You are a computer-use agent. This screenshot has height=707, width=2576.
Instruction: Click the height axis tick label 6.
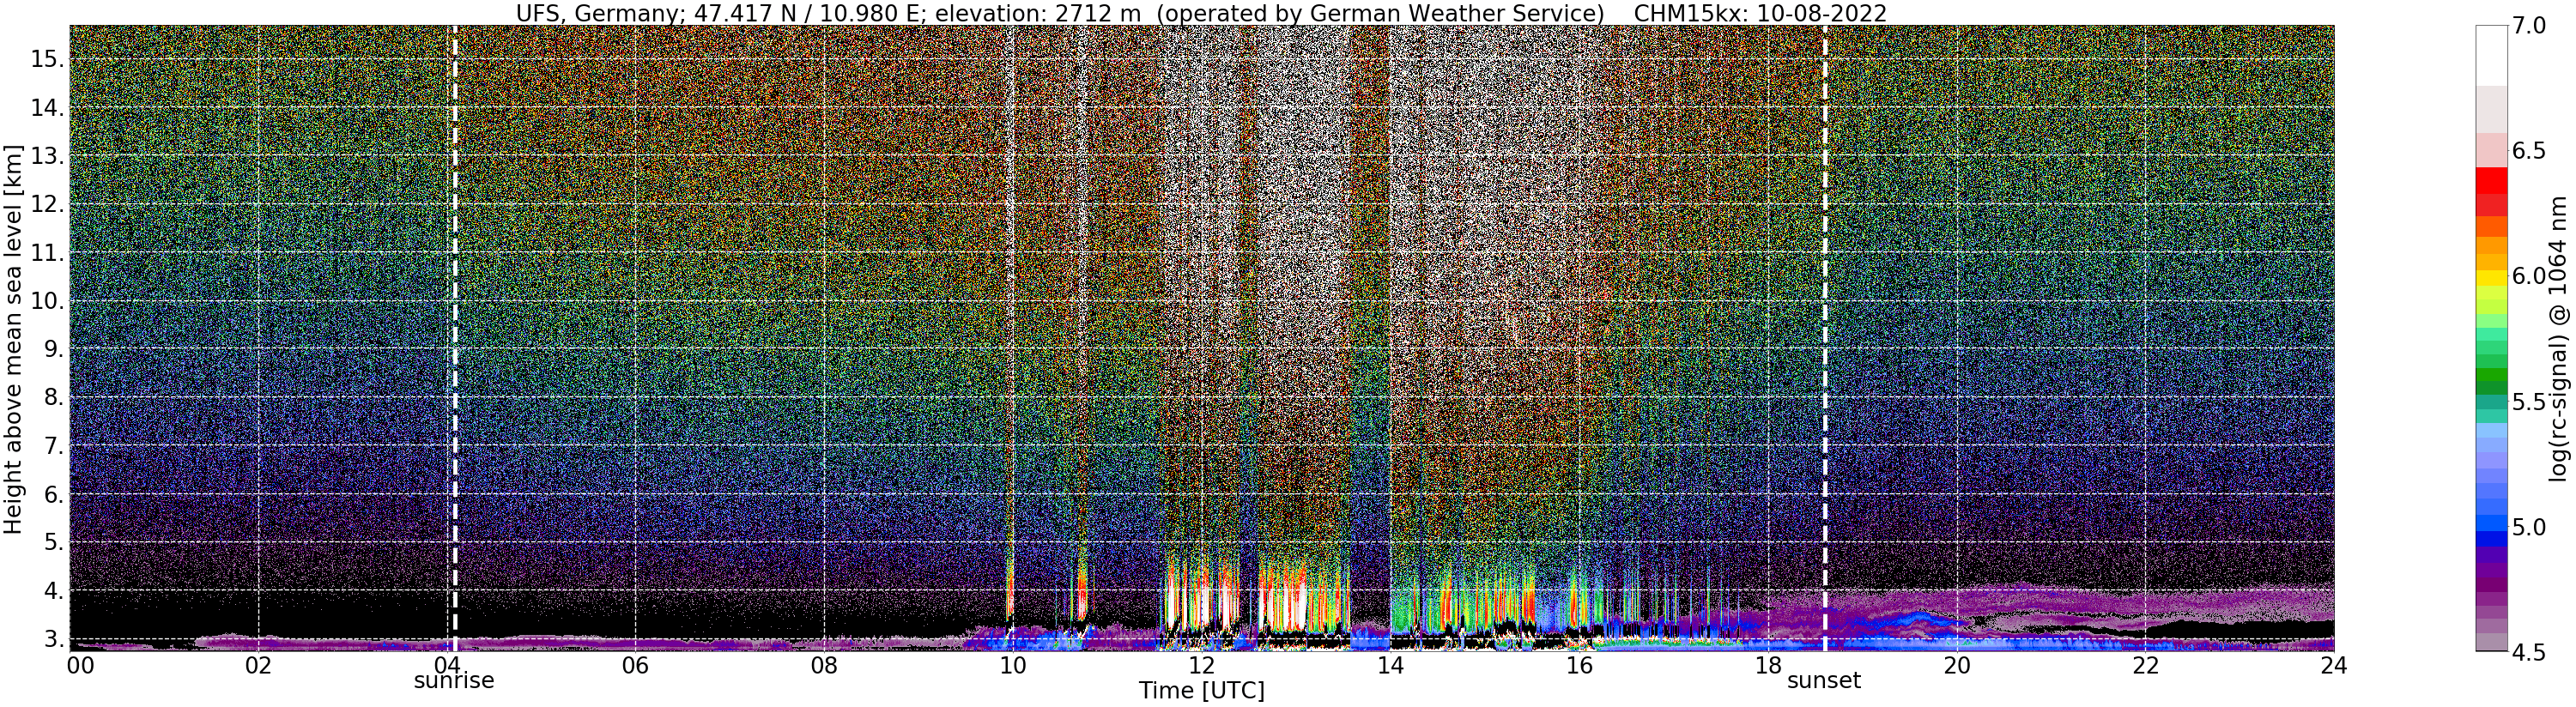pos(53,494)
